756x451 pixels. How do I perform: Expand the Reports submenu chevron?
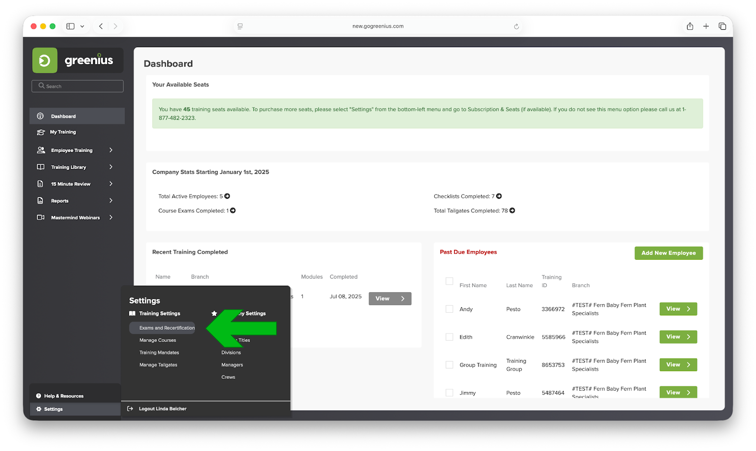coord(111,201)
